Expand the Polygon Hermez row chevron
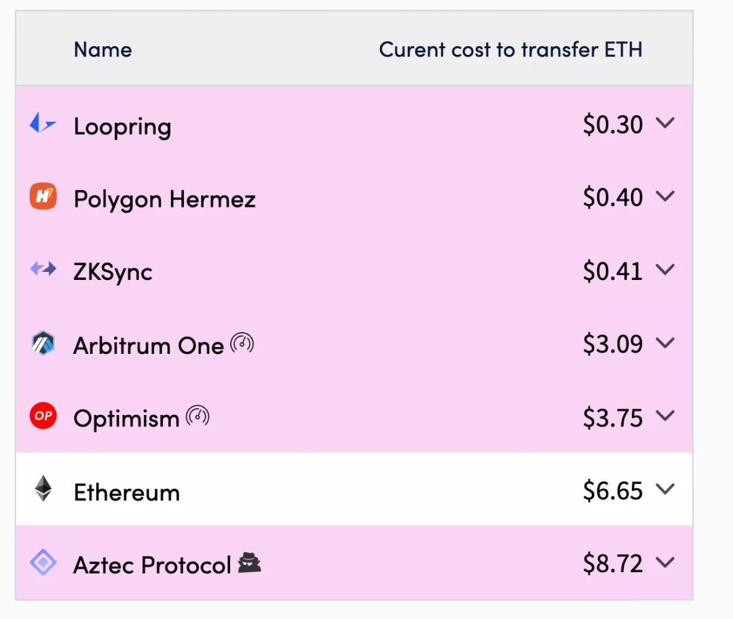The image size is (733, 619). [x=664, y=195]
